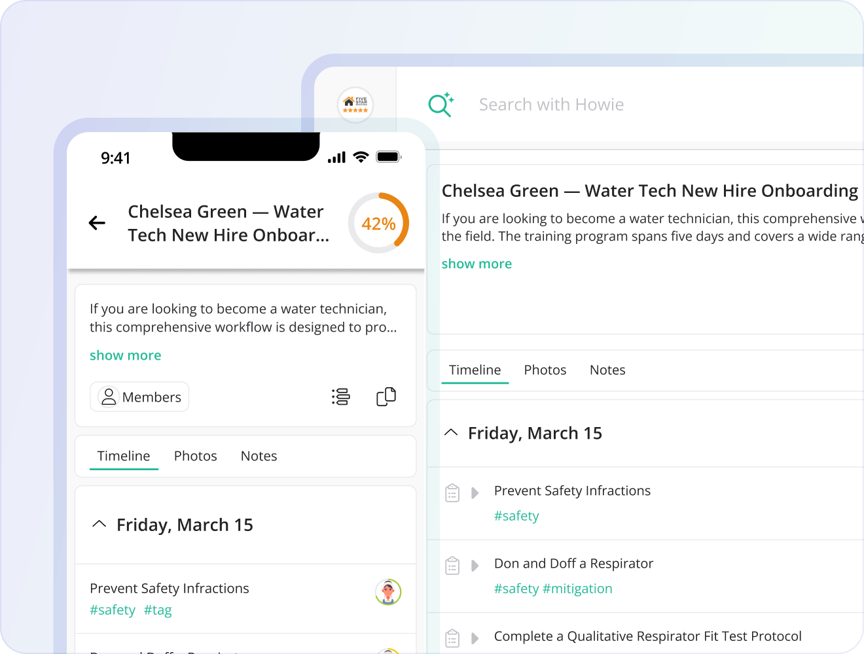Click clipboard icon beside Don and Doff a Respirator

(452, 565)
